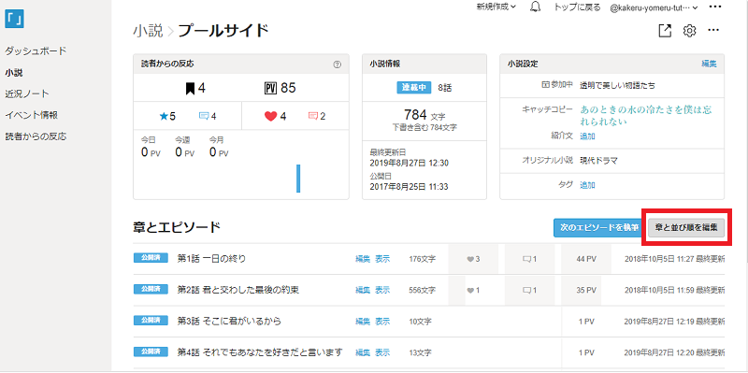Click the red heart icon showing 4
This screenshot has height=373, width=748.
click(270, 116)
